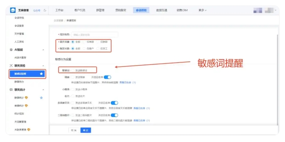Toggle 开启白名单 switch in 二维码图片 row
The width and height of the screenshot is (285, 142).
click(x=115, y=115)
